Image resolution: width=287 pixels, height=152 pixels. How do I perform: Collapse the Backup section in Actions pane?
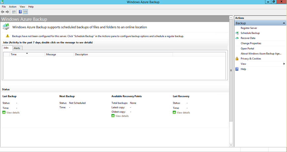[x=284, y=23]
